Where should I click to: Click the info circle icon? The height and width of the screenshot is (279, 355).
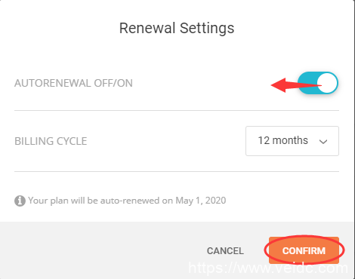(20, 201)
